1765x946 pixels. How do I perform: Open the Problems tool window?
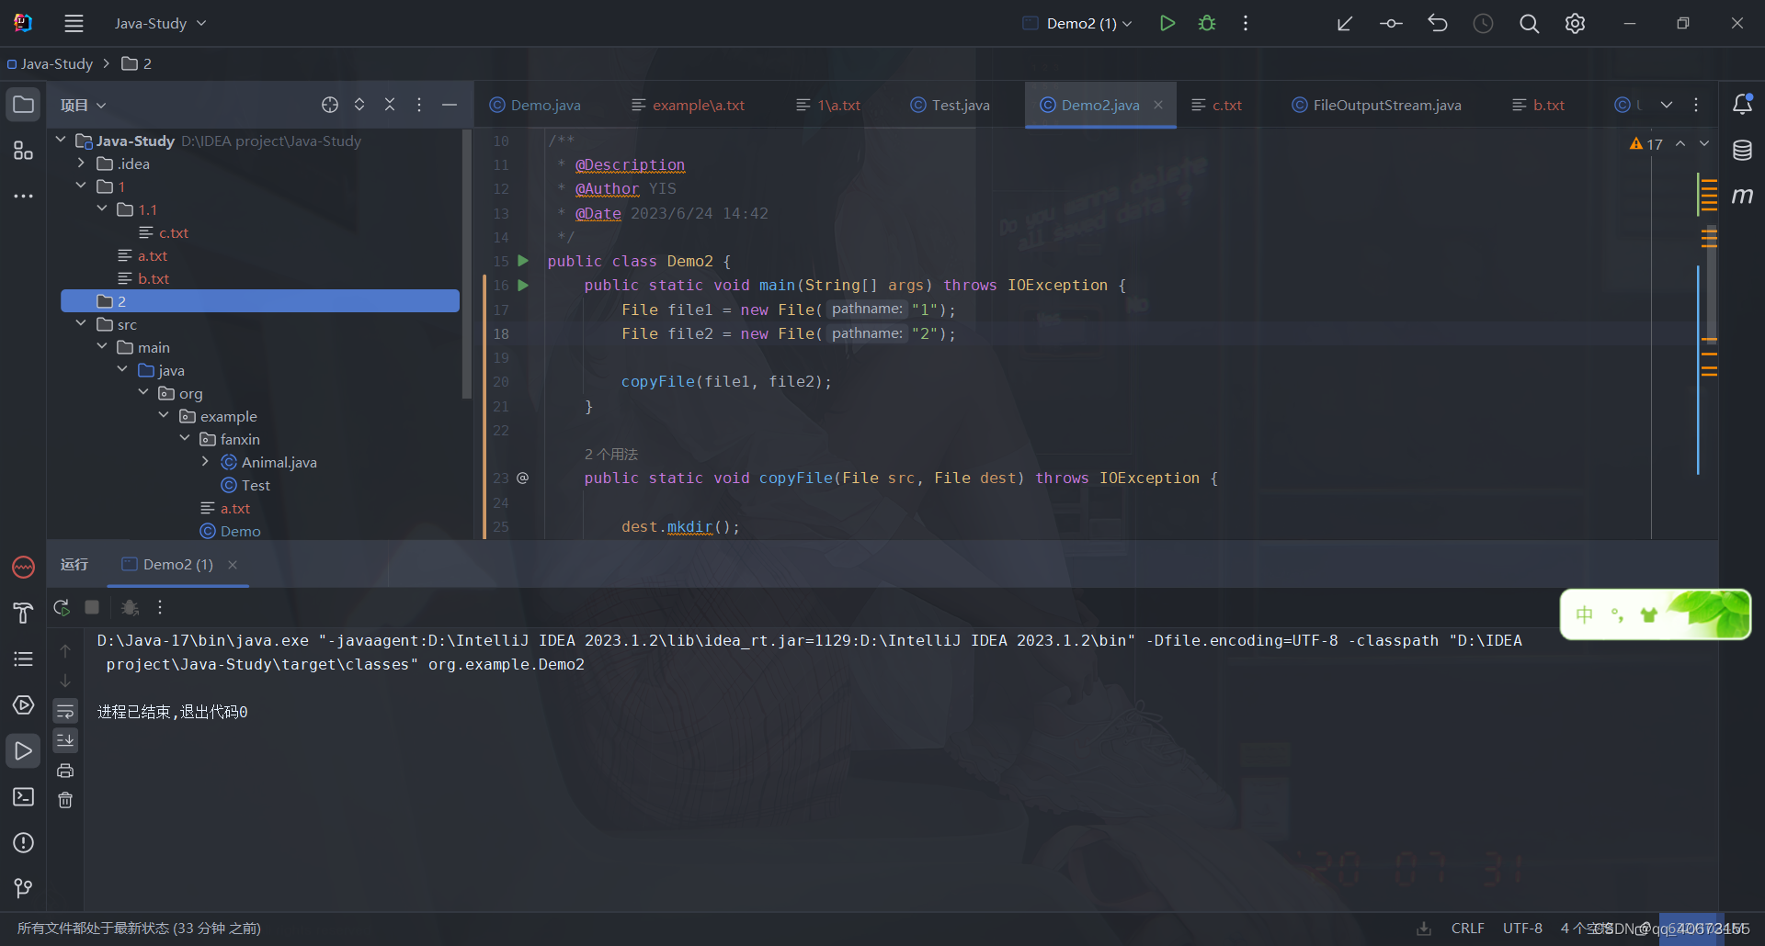click(x=24, y=842)
